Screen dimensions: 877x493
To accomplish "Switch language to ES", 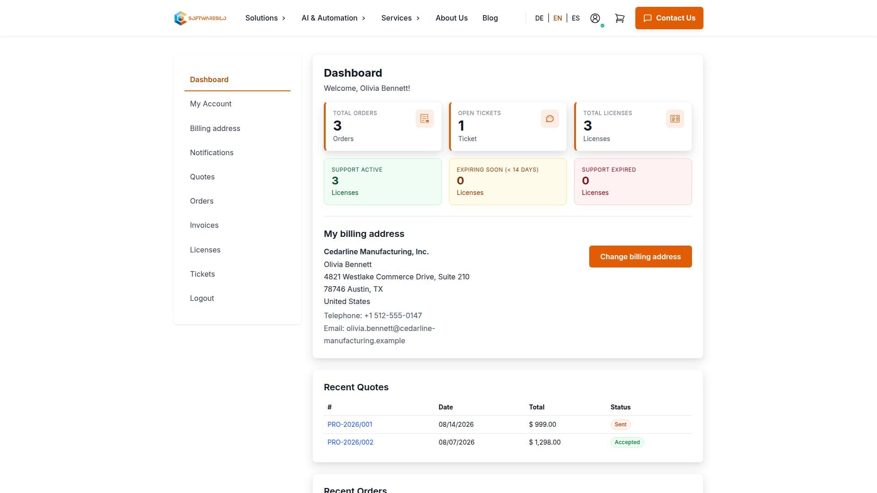I will click(x=576, y=18).
